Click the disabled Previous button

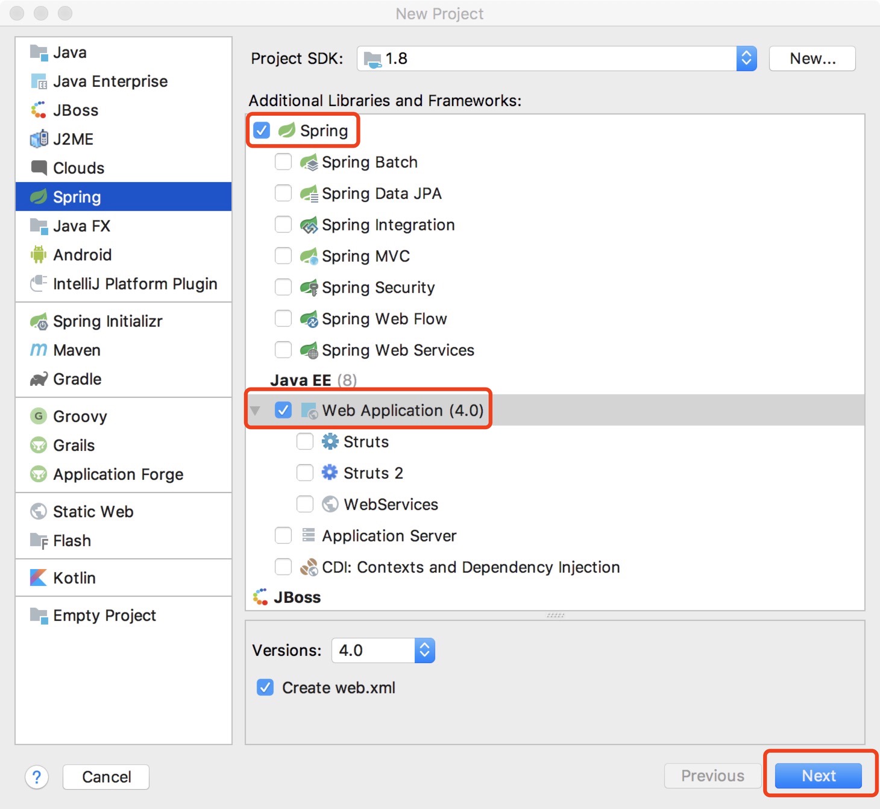712,776
